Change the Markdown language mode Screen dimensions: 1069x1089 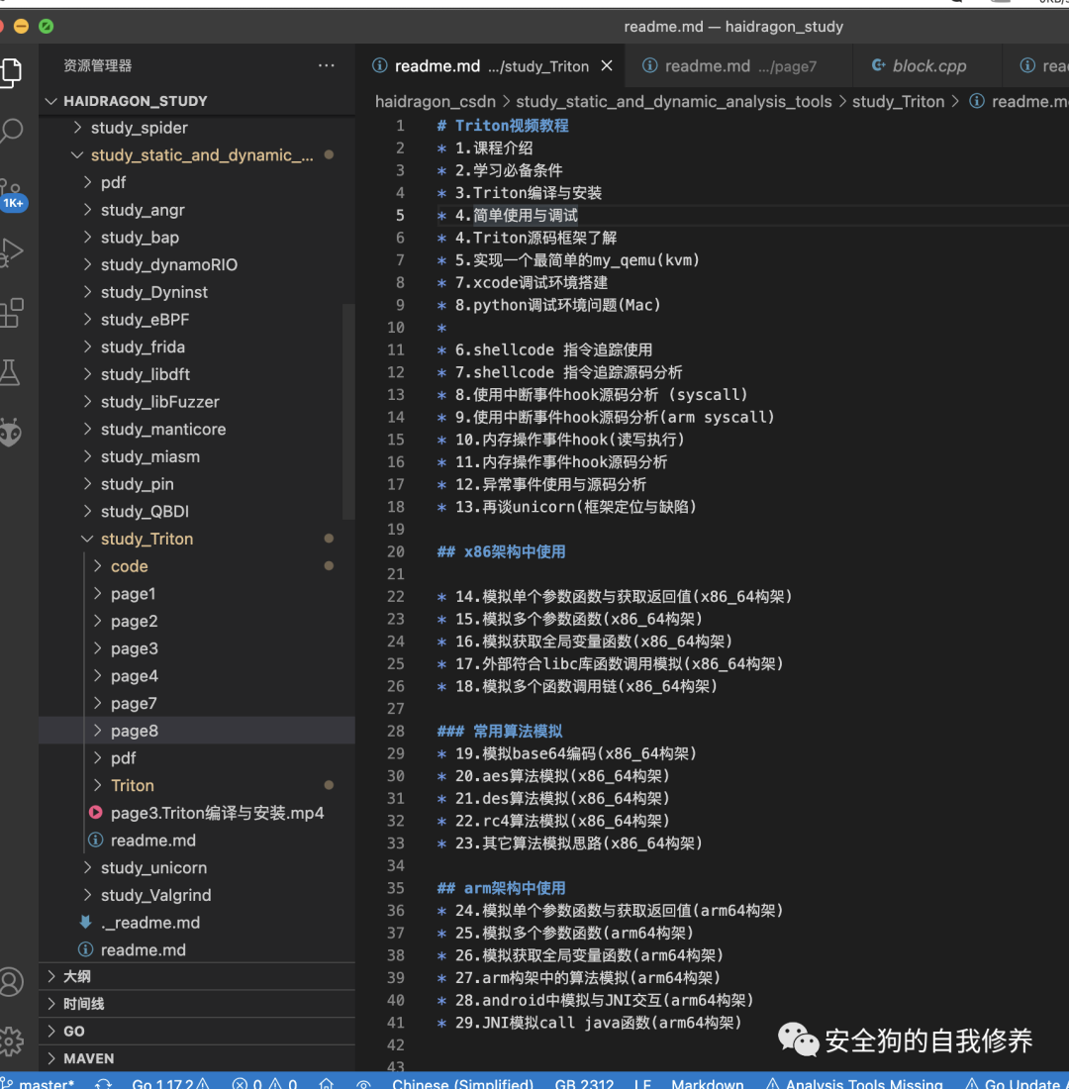[x=707, y=1083]
